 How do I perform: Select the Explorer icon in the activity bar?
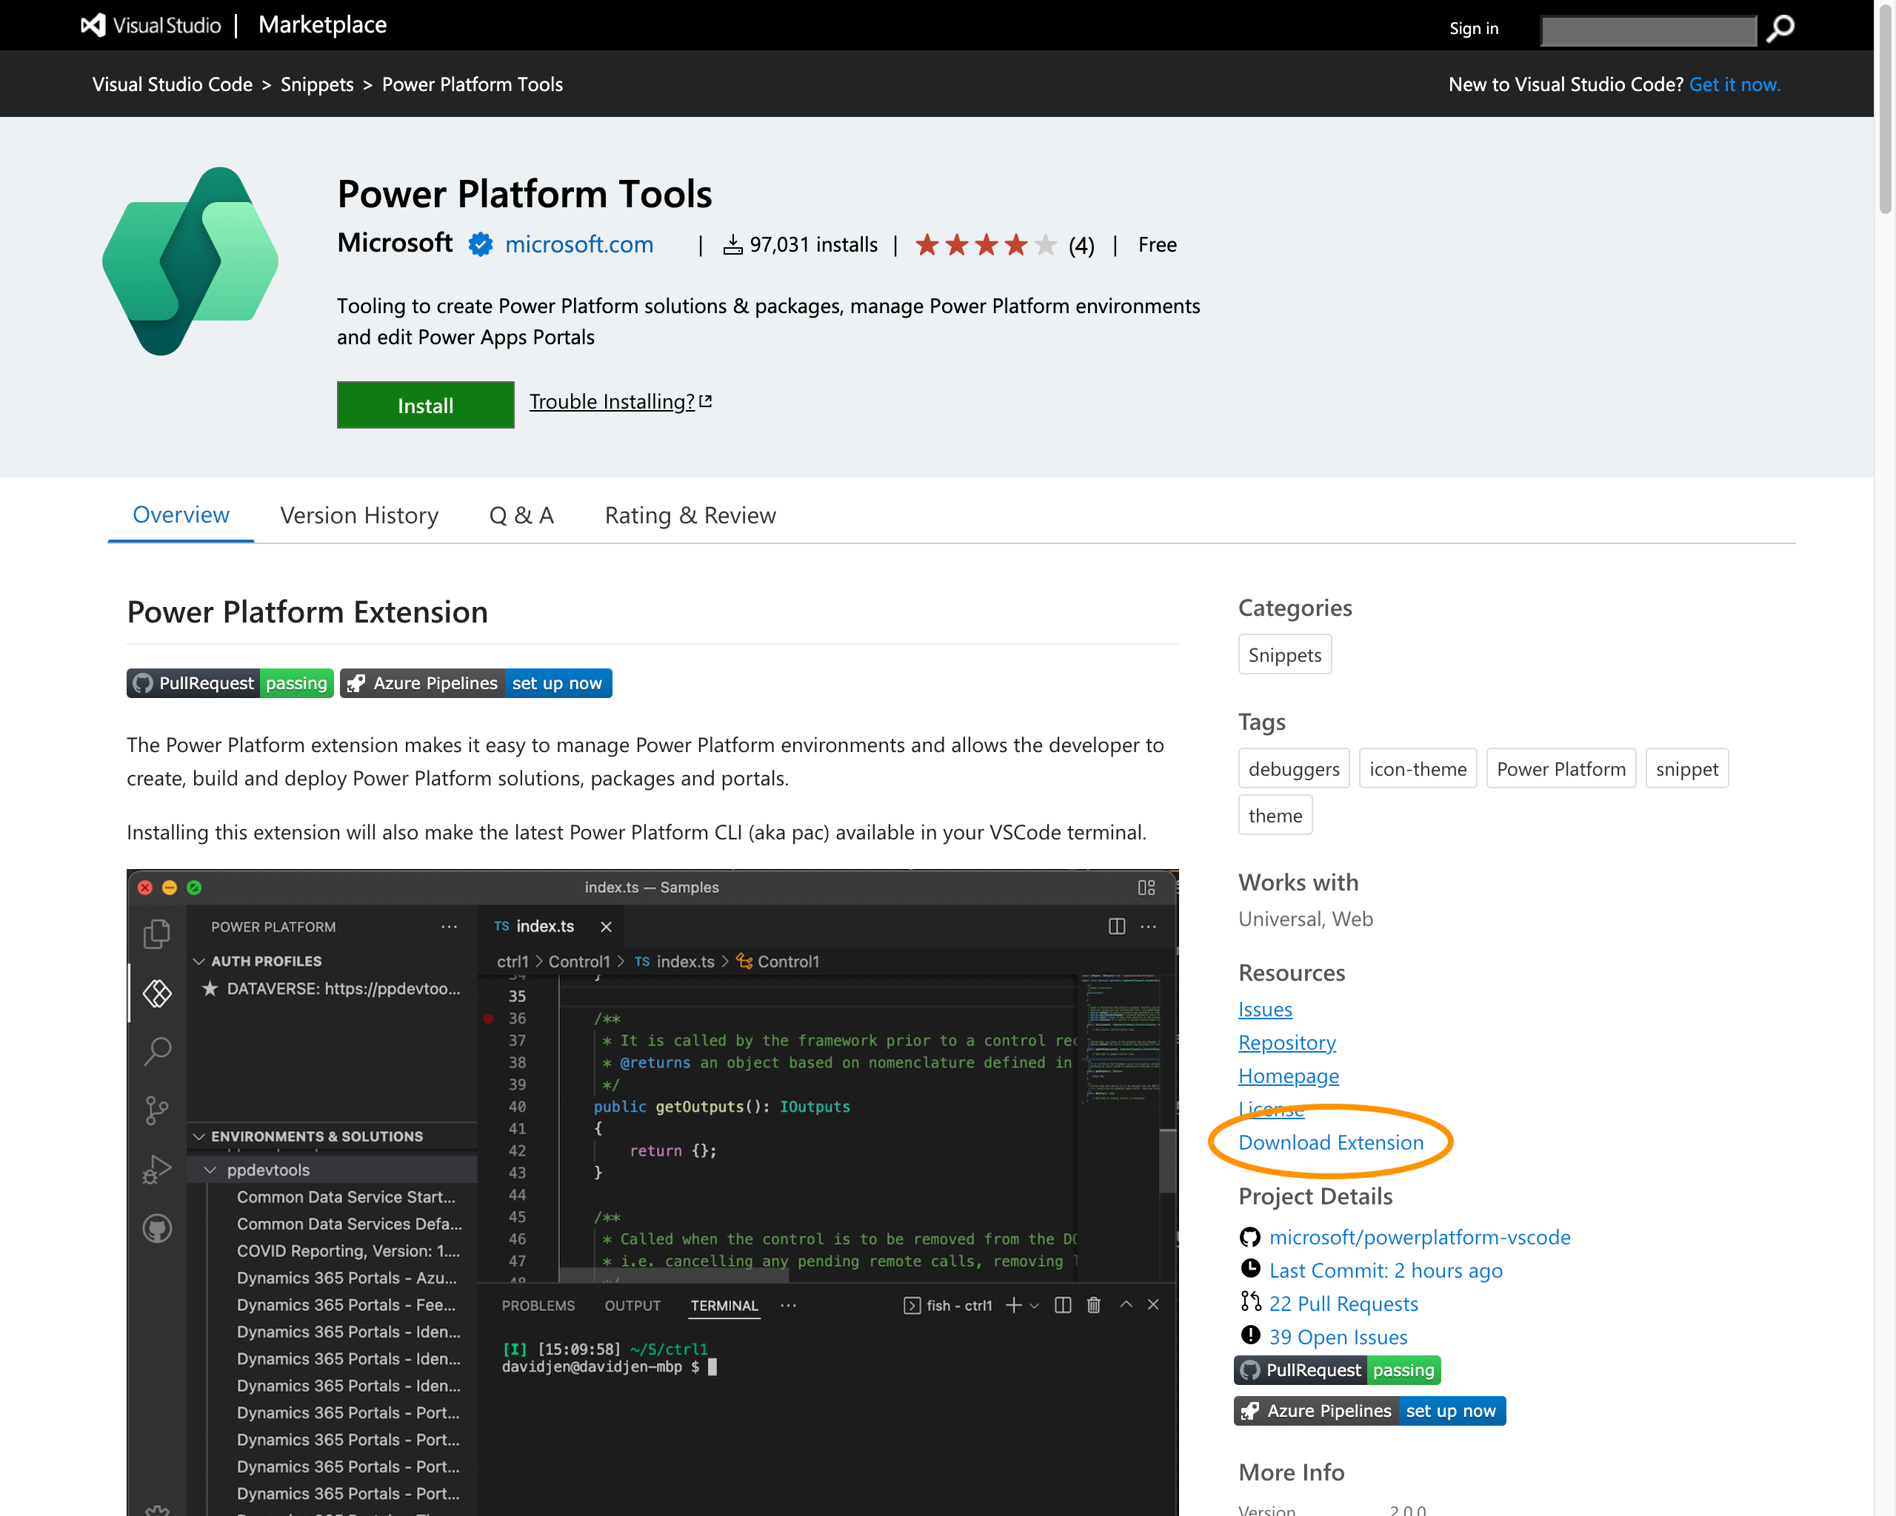click(156, 934)
